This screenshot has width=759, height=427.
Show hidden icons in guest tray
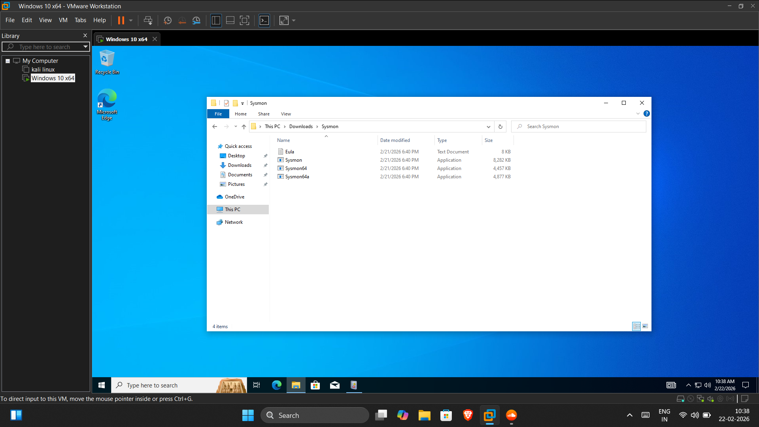coord(689,385)
